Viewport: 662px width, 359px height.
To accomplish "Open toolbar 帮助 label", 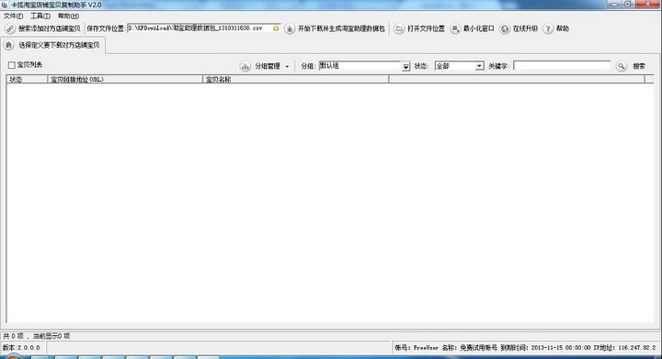I will pyautogui.click(x=563, y=28).
